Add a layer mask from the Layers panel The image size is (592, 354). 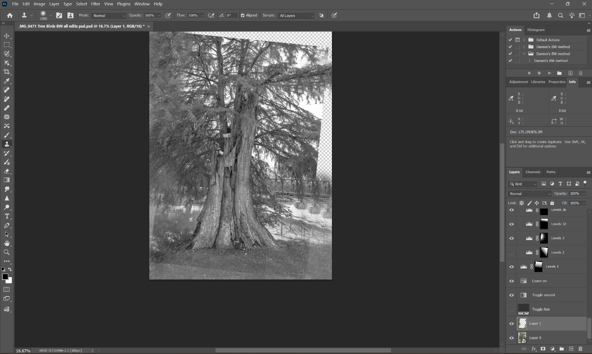(x=543, y=349)
